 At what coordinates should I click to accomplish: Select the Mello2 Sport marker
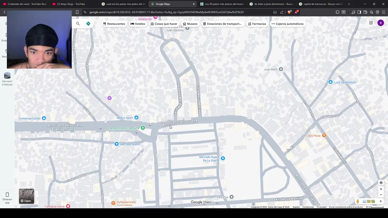136,118
